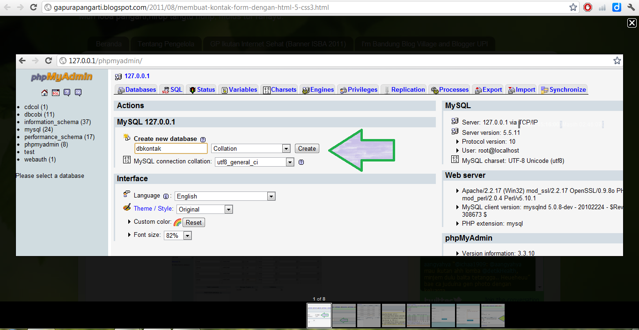The height and width of the screenshot is (330, 639).
Task: Click the charset icon beside 'MySQL charset: UTF-8 Unicode (utf8)'
Action: (x=455, y=160)
